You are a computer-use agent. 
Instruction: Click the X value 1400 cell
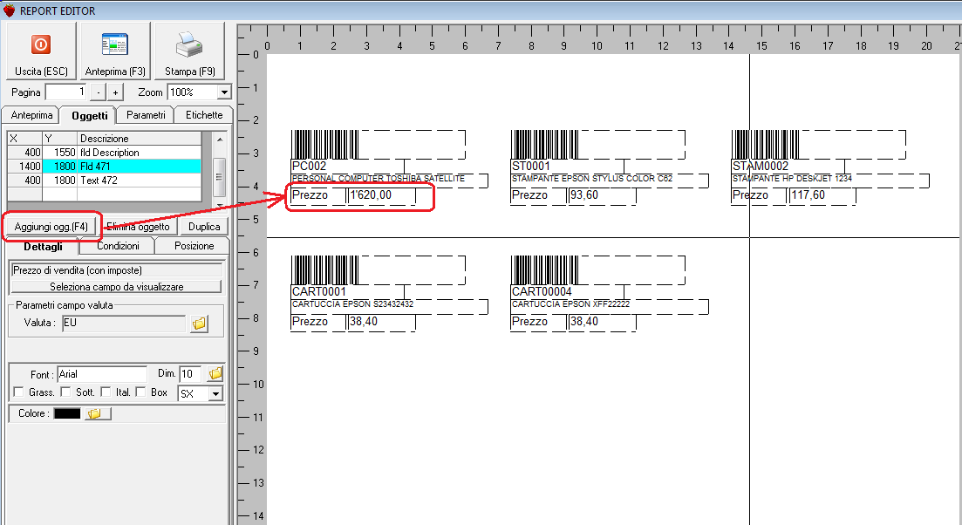point(24,167)
